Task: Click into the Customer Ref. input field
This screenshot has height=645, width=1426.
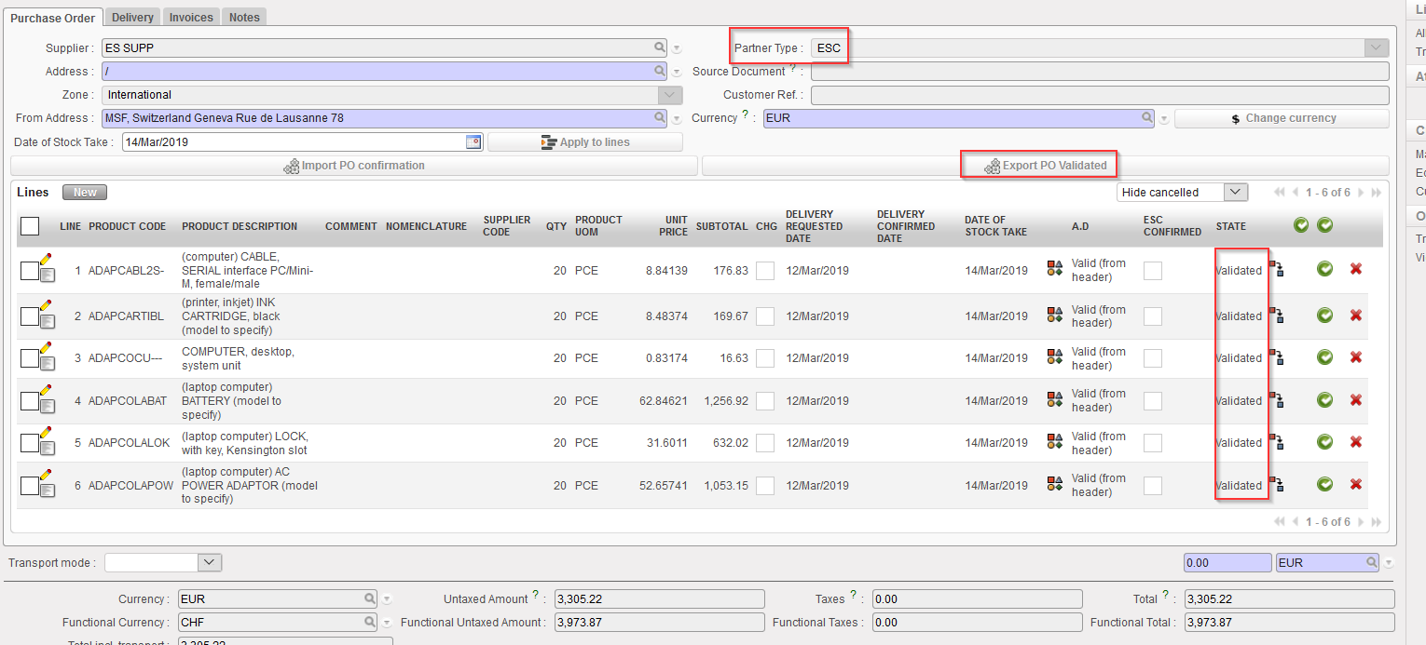Action: tap(1099, 95)
